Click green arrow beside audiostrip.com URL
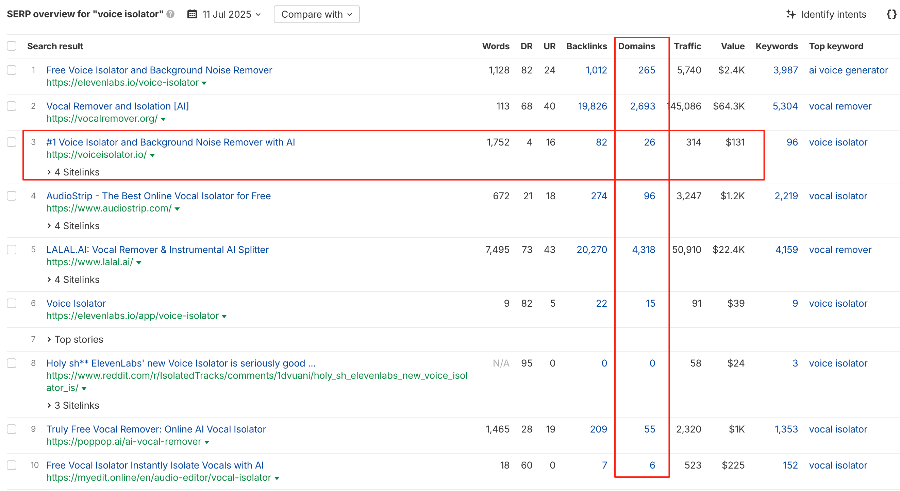Screen dimensions: 900x491 (177, 209)
